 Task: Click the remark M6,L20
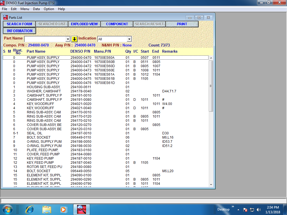[168, 171]
